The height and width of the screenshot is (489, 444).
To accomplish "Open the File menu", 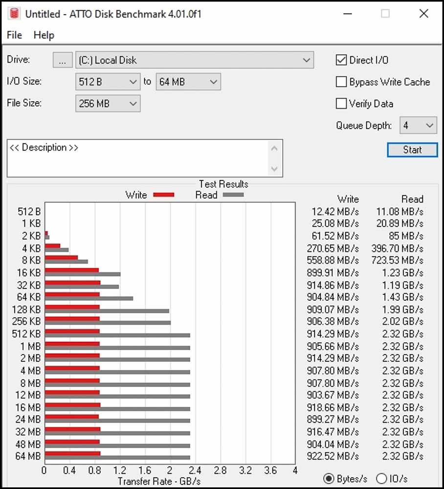I will click(x=14, y=35).
